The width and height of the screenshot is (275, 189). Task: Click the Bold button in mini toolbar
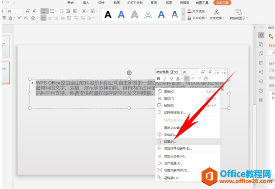coord(159,79)
